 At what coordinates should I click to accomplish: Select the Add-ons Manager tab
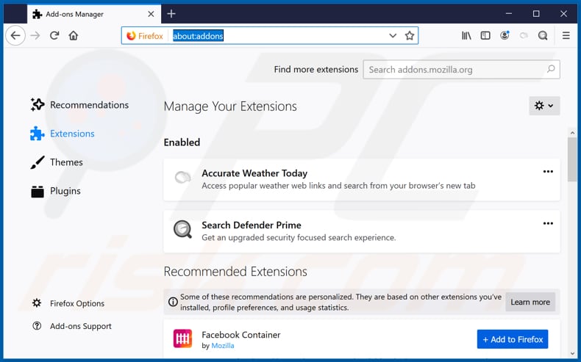(x=94, y=14)
